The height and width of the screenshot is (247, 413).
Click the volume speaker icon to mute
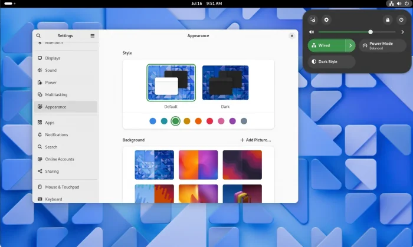(x=312, y=32)
